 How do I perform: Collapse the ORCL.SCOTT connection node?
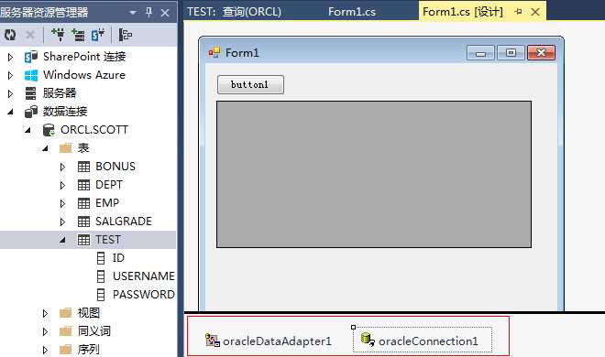click(x=27, y=130)
